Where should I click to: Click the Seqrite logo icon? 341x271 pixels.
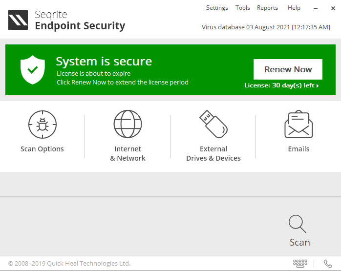tap(18, 20)
